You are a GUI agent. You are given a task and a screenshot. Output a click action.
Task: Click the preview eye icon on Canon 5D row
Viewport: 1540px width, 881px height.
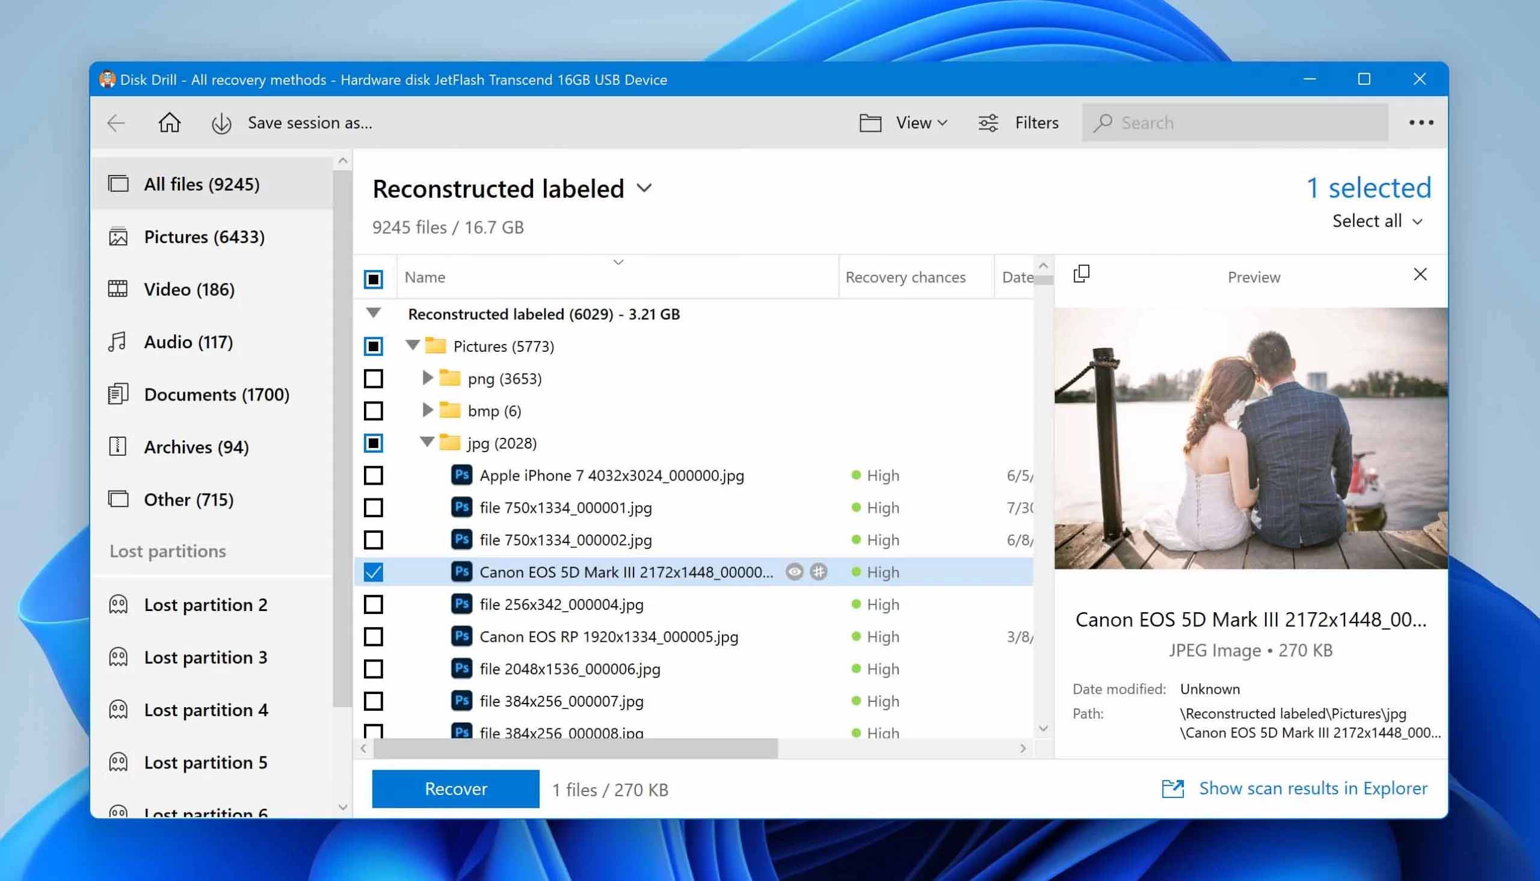795,572
